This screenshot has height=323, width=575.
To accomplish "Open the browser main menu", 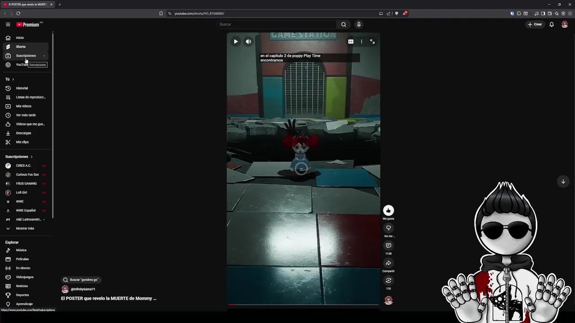I will [570, 13].
